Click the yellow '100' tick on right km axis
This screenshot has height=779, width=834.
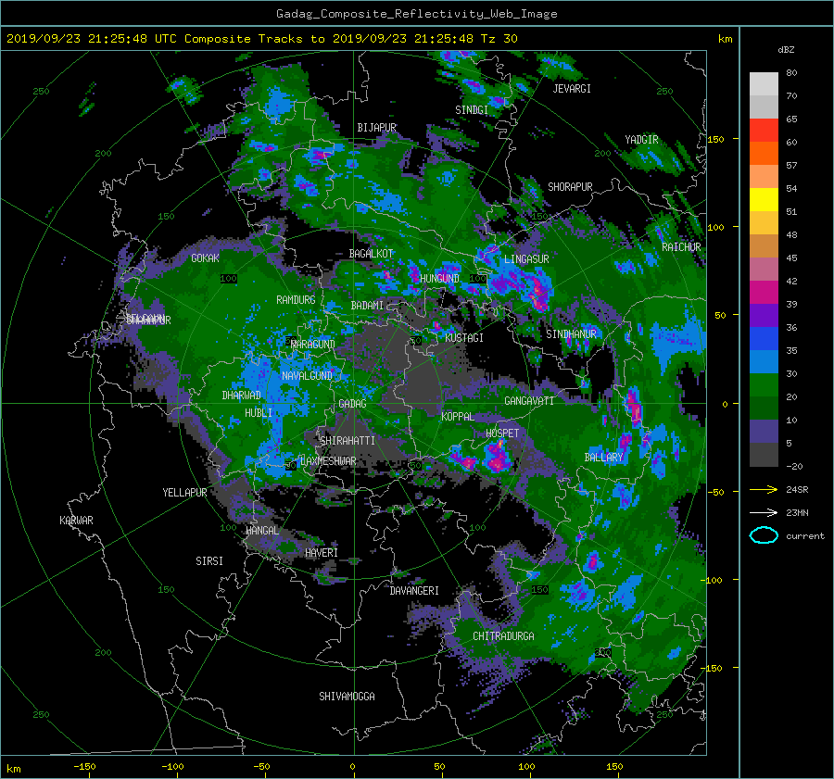tap(715, 228)
